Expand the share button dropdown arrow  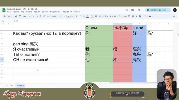[x=169, y=10]
